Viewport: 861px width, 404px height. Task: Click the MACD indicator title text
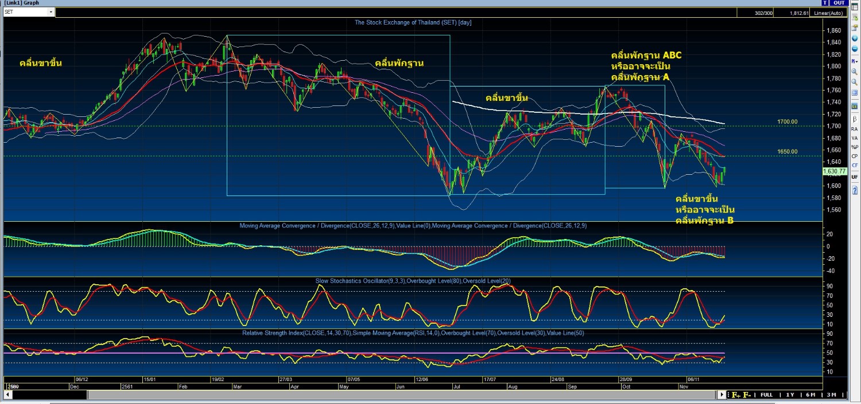[413, 226]
